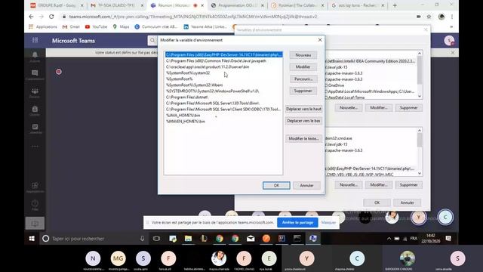Open Mail app from taskbar
The height and width of the screenshot is (272, 483).
[251, 239]
